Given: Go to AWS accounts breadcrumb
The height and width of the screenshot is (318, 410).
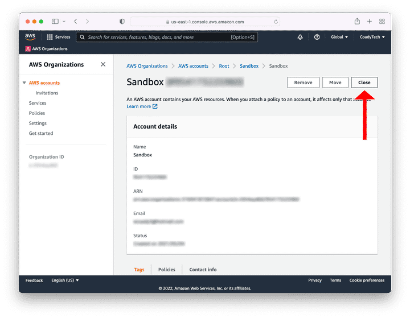Looking at the screenshot, I should point(193,66).
